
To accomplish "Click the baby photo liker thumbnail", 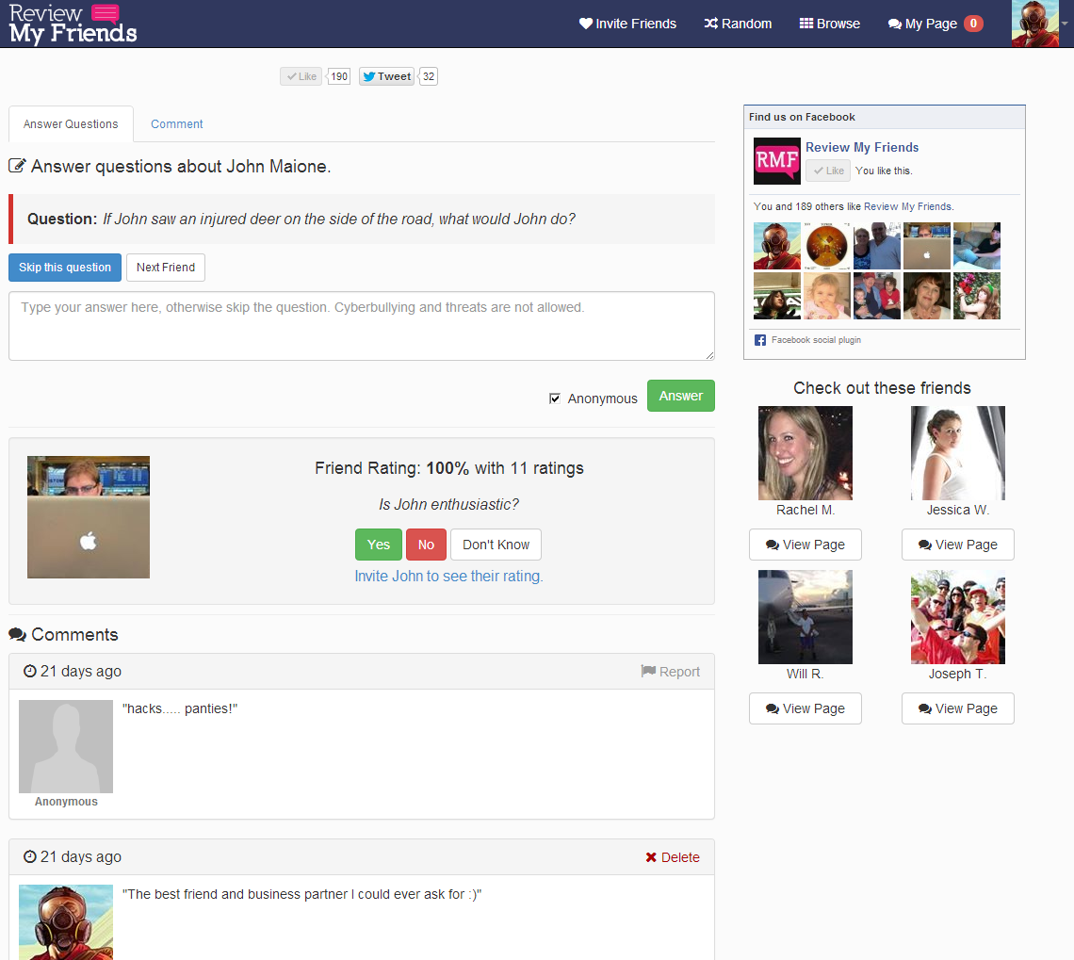I will click(x=827, y=296).
